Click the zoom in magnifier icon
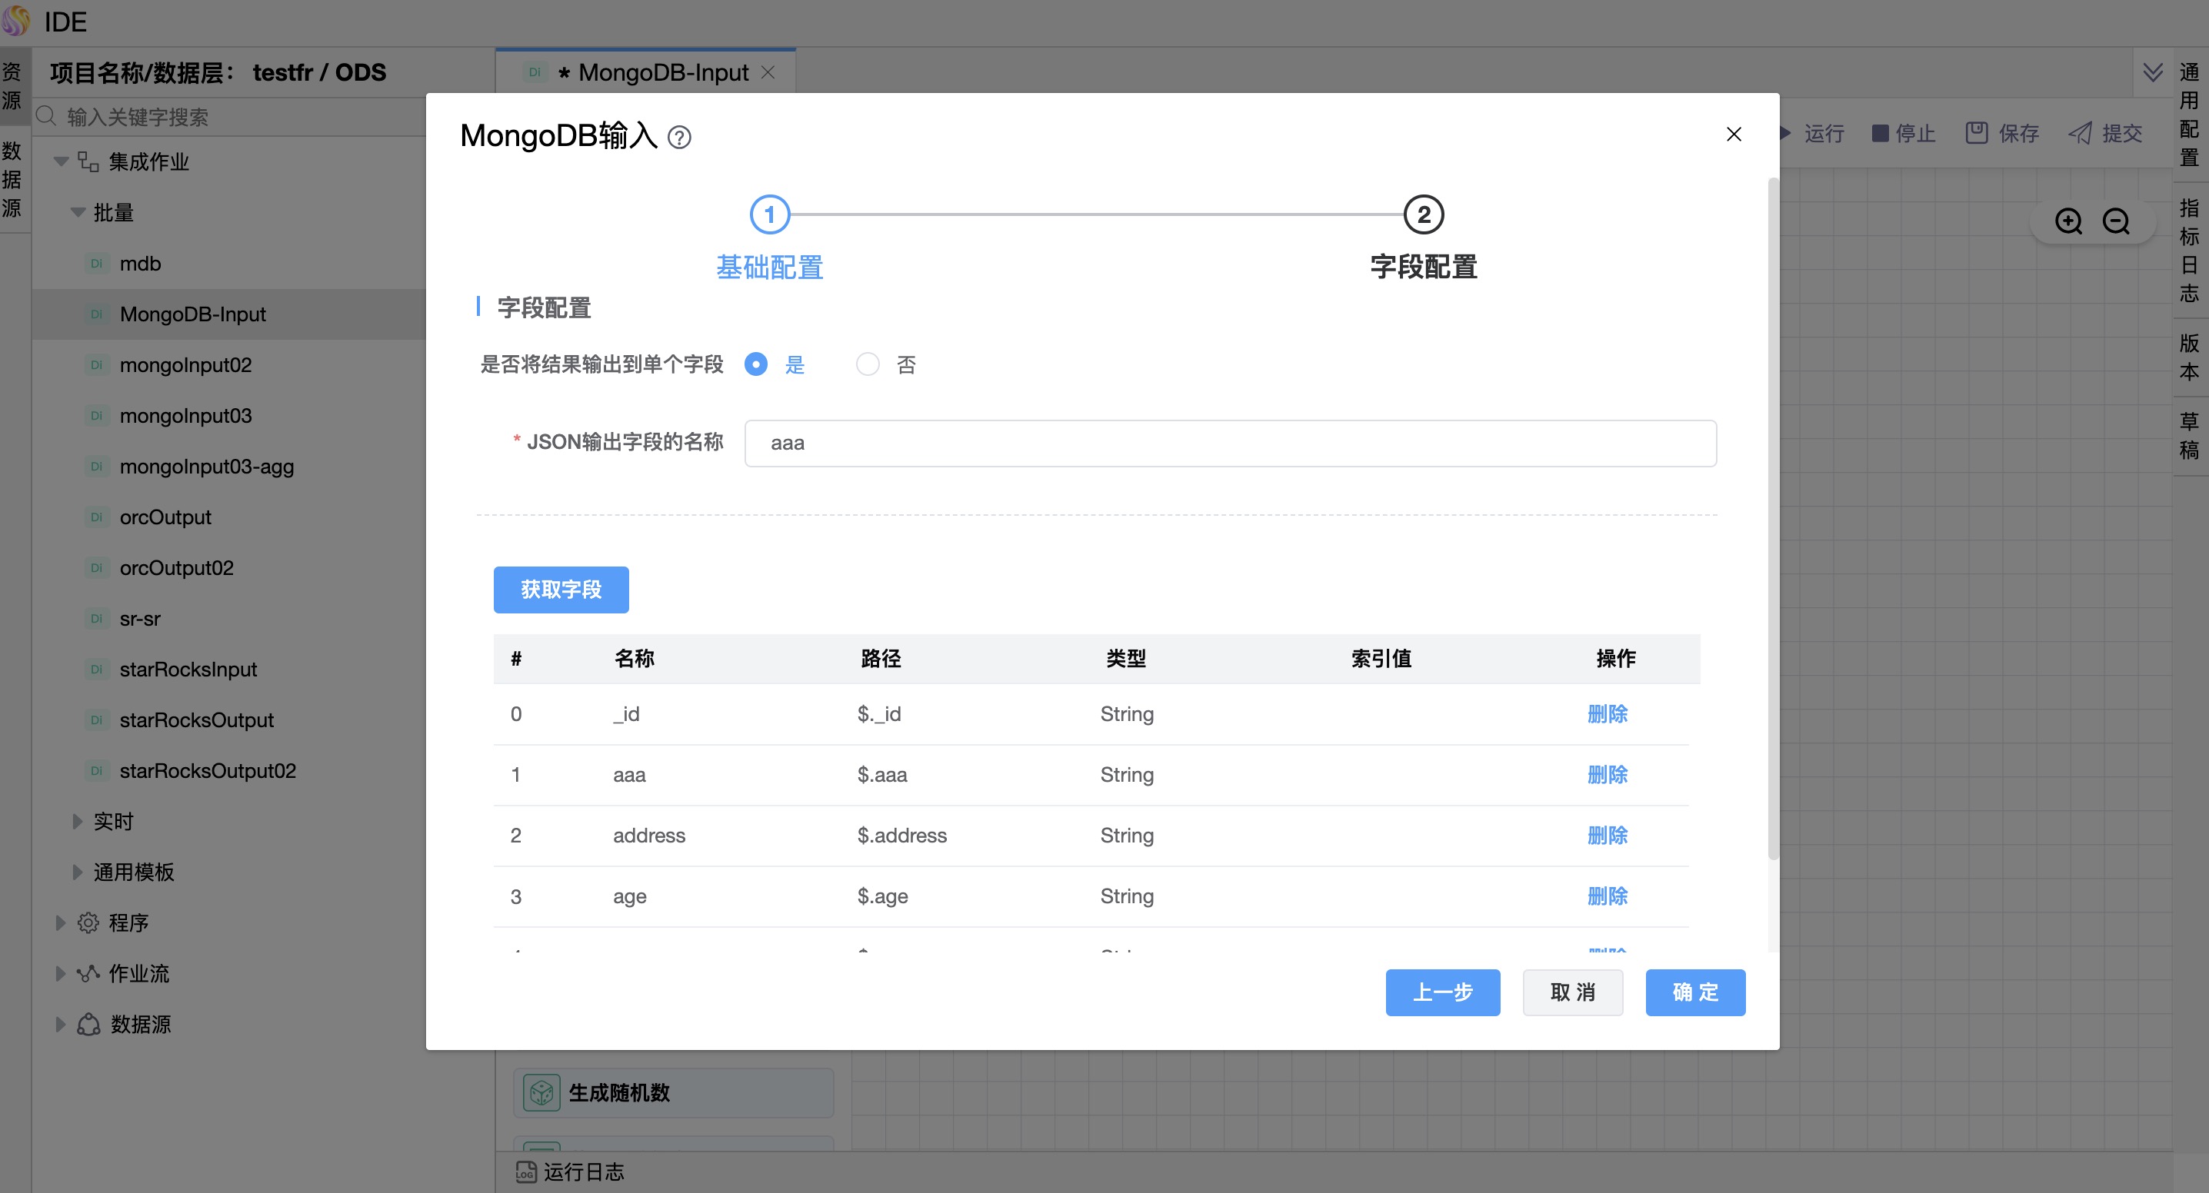This screenshot has width=2209, height=1193. click(2068, 221)
